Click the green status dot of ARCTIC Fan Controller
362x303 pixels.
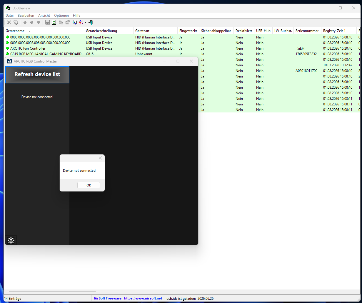7,48
